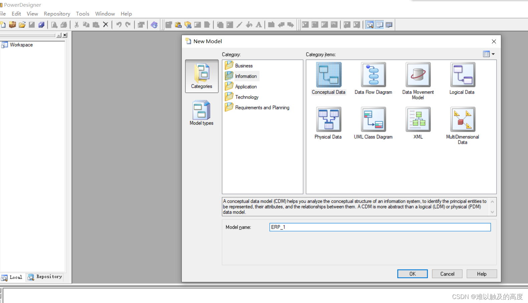Click the New Model toolbar icon
The height and width of the screenshot is (303, 528).
coord(3,25)
